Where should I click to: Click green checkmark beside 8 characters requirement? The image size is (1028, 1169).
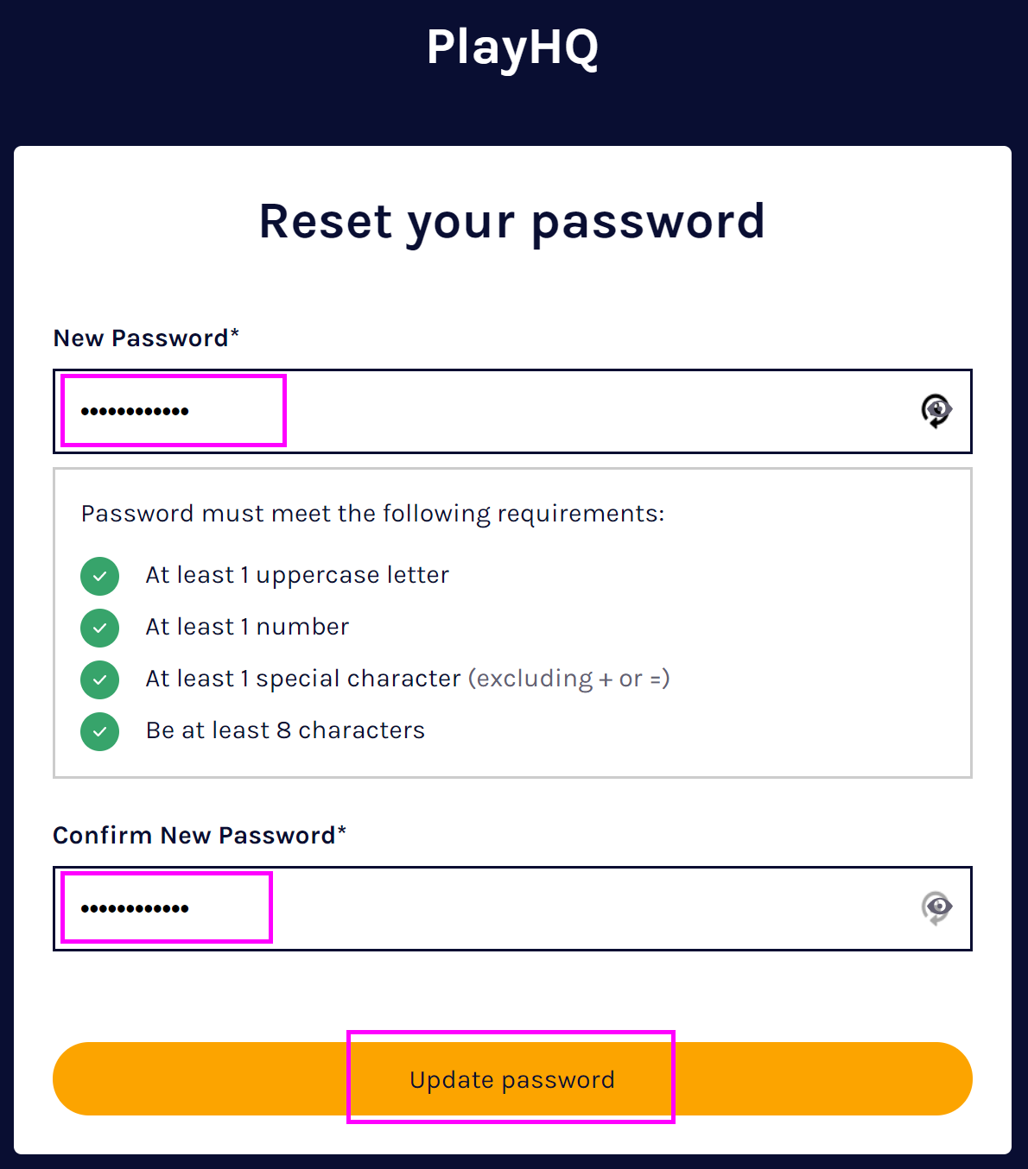tap(100, 731)
